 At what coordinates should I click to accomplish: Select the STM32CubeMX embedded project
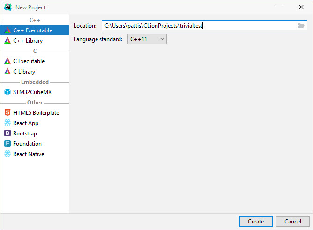(32, 92)
